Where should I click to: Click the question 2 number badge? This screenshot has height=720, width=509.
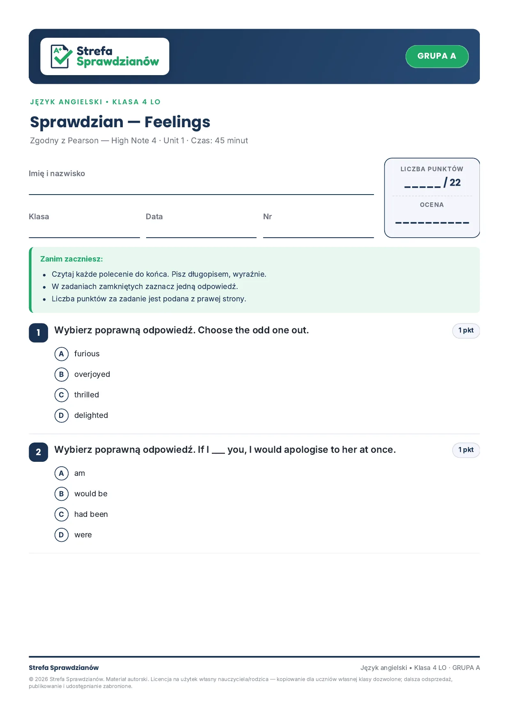point(39,452)
